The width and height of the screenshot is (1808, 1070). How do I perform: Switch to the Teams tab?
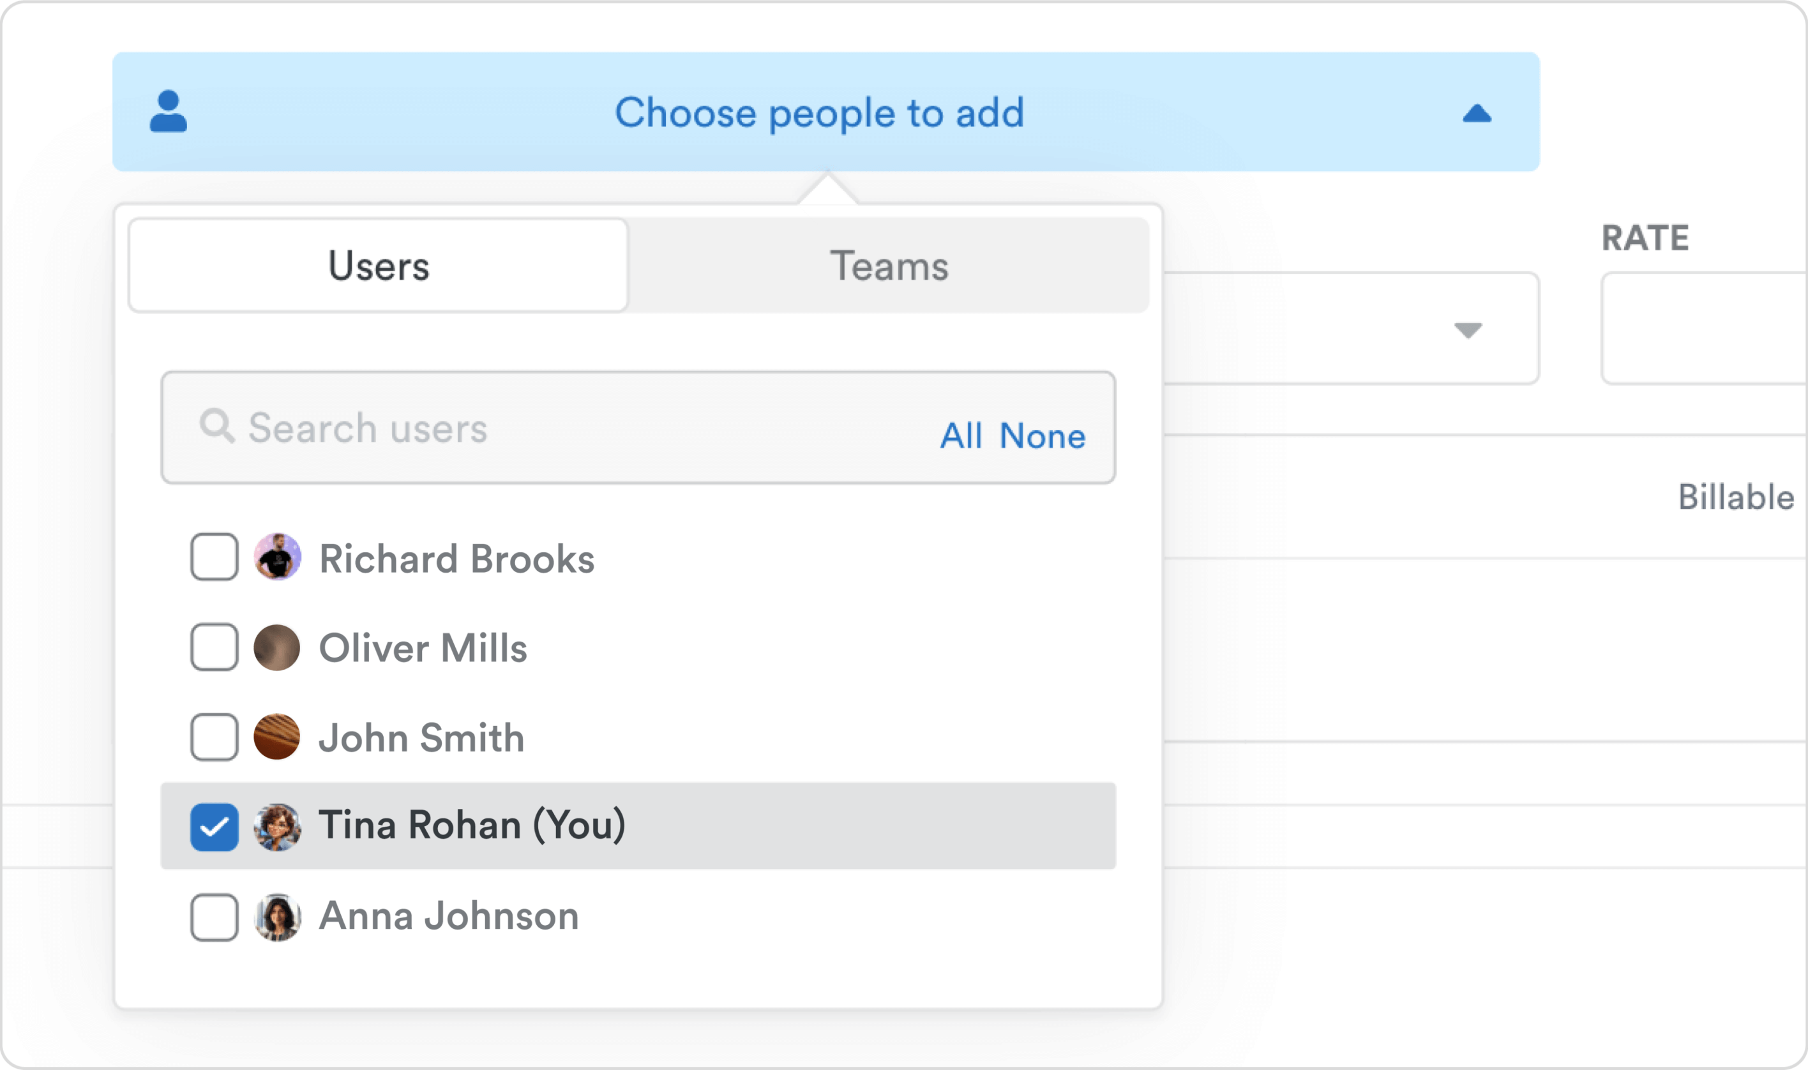(888, 266)
